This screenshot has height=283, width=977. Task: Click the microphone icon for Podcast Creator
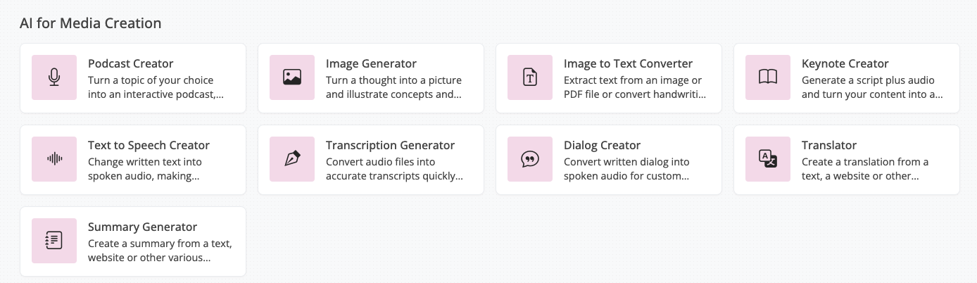[x=54, y=77]
